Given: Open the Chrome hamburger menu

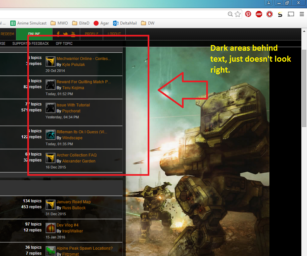Looking at the screenshot, I should pos(302,14).
